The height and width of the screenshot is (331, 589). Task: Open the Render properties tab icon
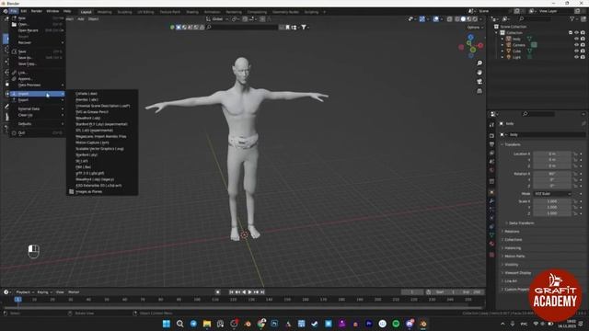(491, 135)
